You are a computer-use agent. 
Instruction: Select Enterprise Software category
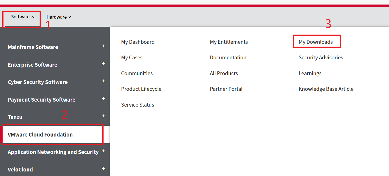click(x=32, y=65)
